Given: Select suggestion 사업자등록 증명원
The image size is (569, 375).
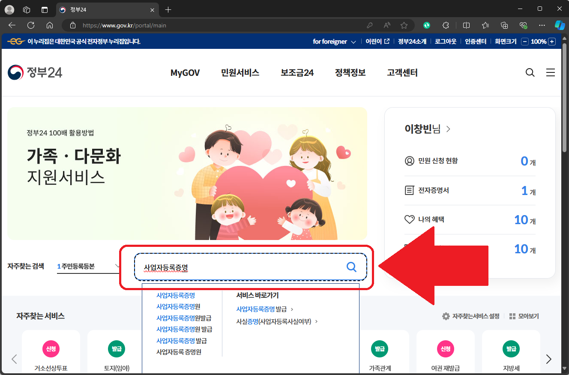Looking at the screenshot, I should click(179, 352).
